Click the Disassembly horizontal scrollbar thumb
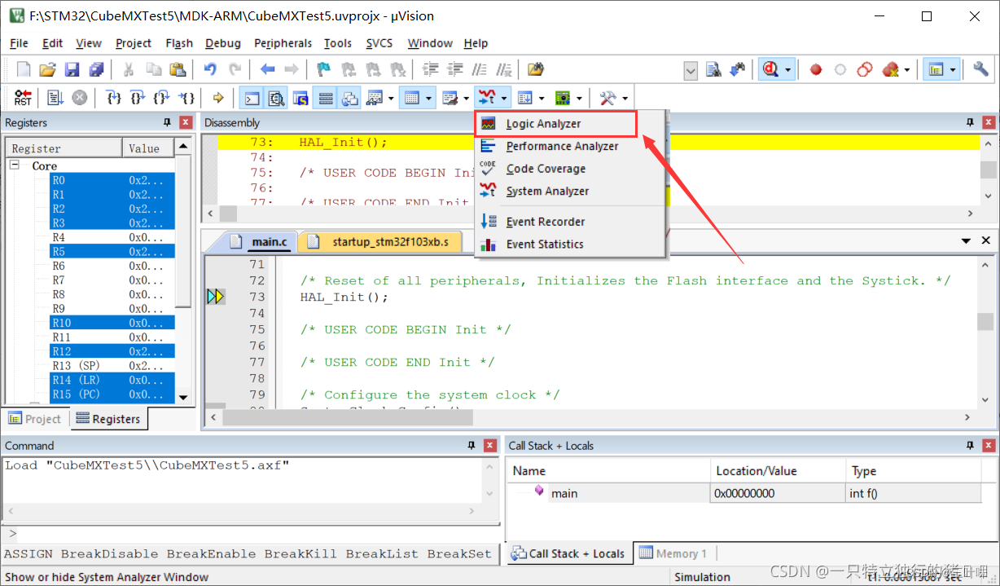The height and width of the screenshot is (586, 1000). tap(229, 214)
